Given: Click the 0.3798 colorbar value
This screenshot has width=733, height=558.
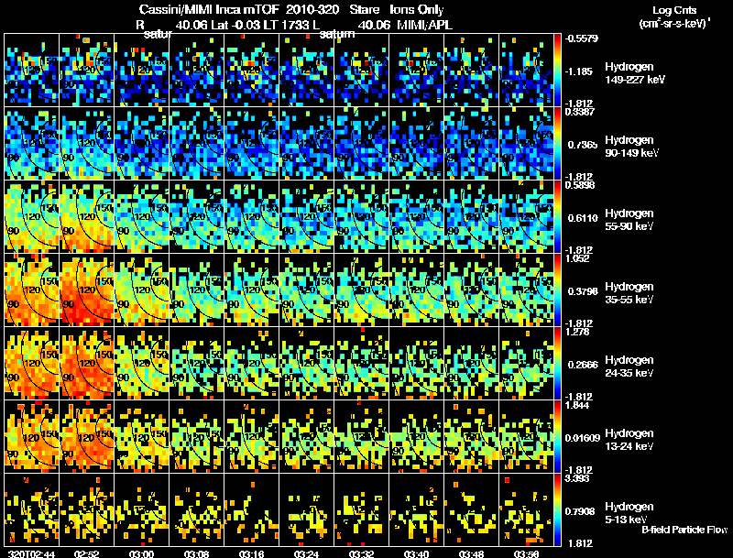Looking at the screenshot, I should click(583, 291).
